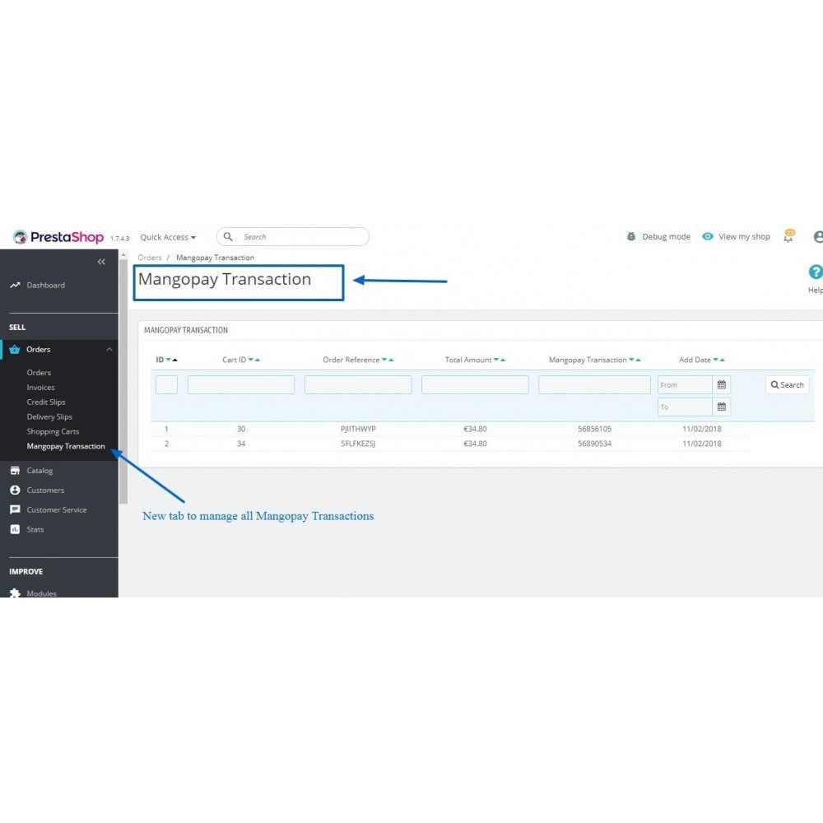The image size is (823, 823).
Task: Sort Cart ID descending arrow
Action: tap(251, 360)
